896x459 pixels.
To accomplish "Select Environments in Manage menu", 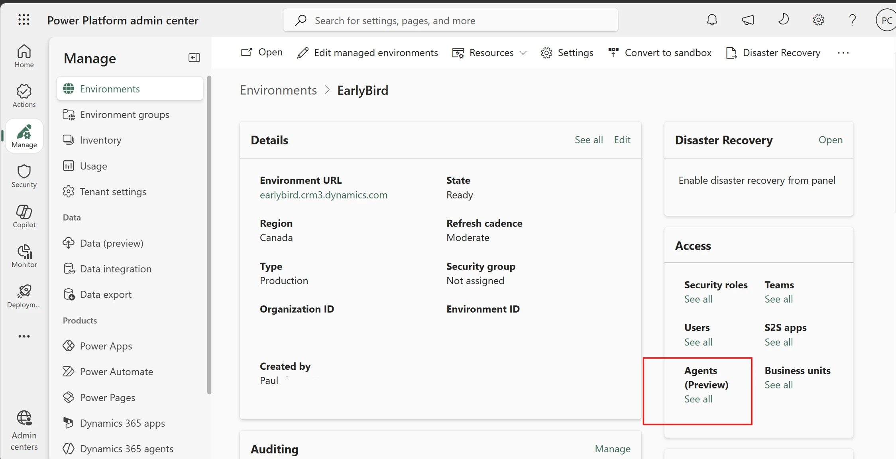I will (x=130, y=89).
